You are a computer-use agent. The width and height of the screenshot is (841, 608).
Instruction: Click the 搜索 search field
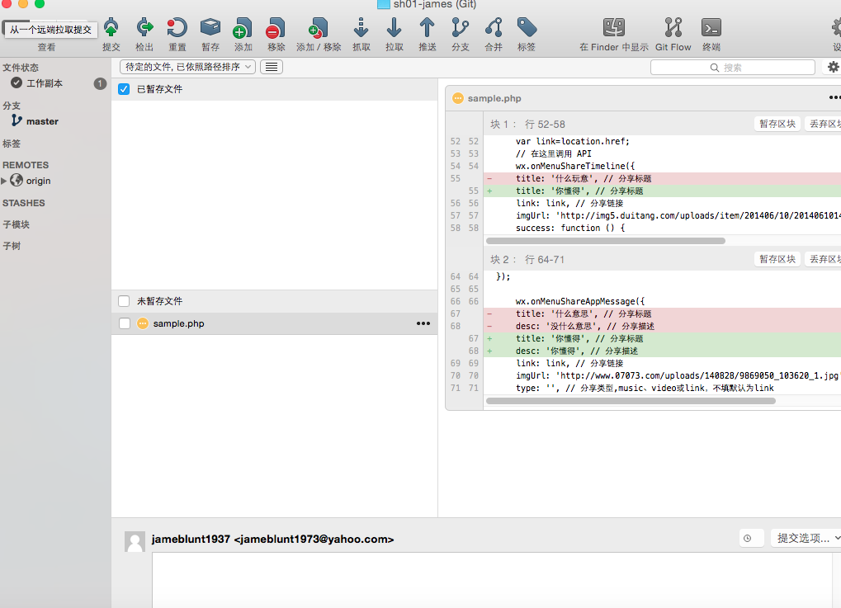pyautogui.click(x=732, y=68)
